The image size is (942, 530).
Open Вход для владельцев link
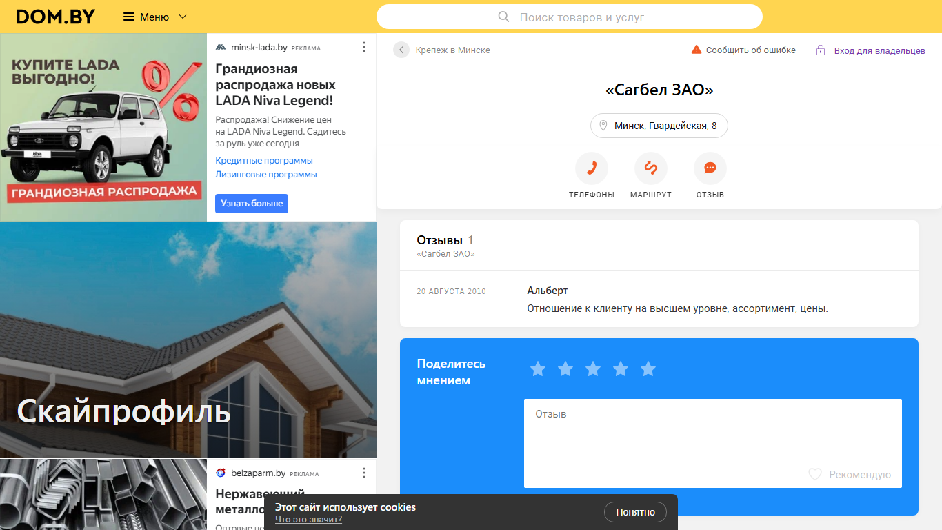point(879,50)
